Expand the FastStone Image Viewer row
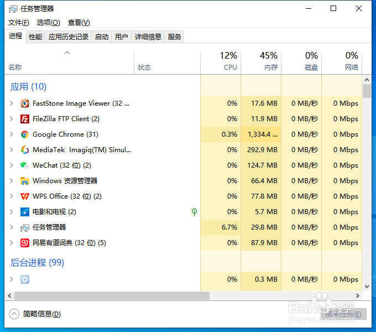Screen dimensions: 376x332 pos(11,103)
